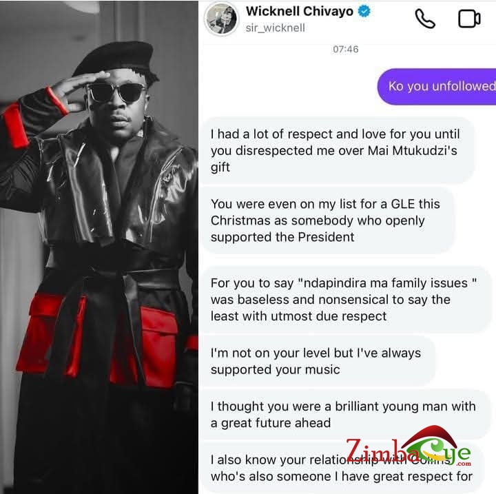Tap the 07:46 timestamp
The width and height of the screenshot is (496, 494).
click(346, 49)
